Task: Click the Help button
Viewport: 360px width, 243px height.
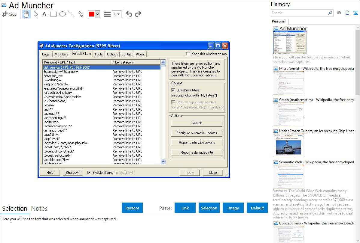Action: click(x=50, y=173)
